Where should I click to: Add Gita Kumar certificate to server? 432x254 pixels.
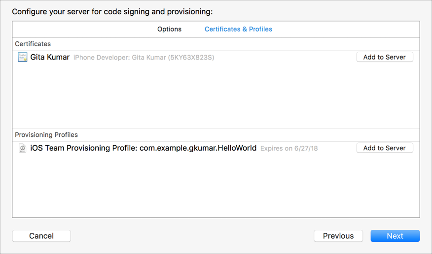point(384,57)
